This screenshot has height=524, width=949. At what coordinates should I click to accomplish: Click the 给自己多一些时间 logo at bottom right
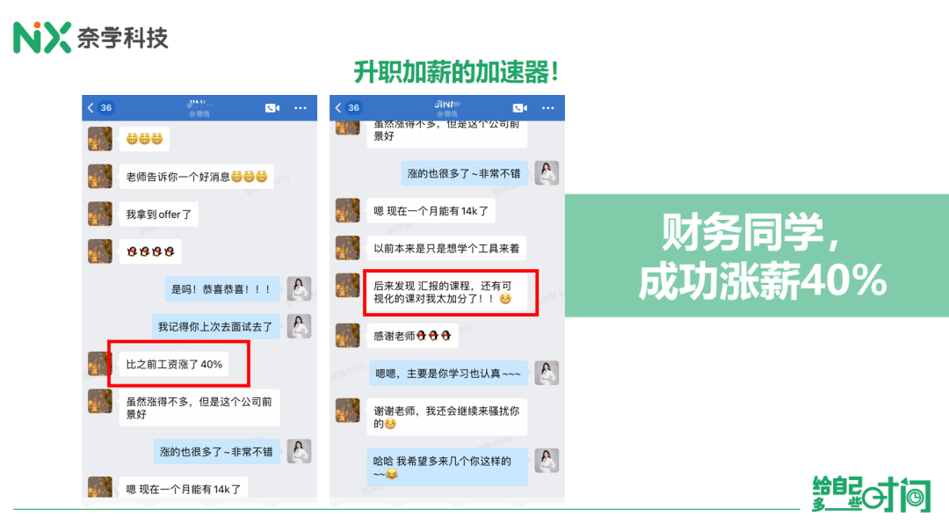click(x=870, y=494)
